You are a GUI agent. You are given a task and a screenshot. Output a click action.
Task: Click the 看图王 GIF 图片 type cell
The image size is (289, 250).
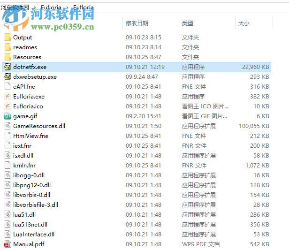tap(205, 116)
